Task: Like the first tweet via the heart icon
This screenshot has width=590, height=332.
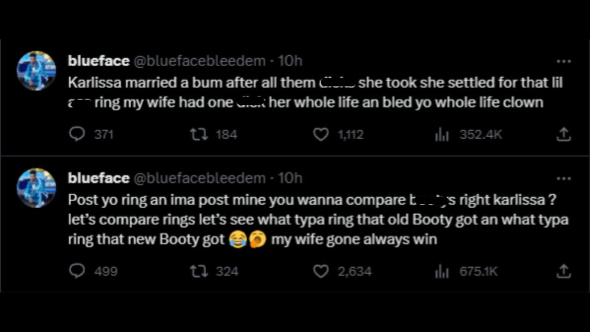Action: [x=321, y=134]
